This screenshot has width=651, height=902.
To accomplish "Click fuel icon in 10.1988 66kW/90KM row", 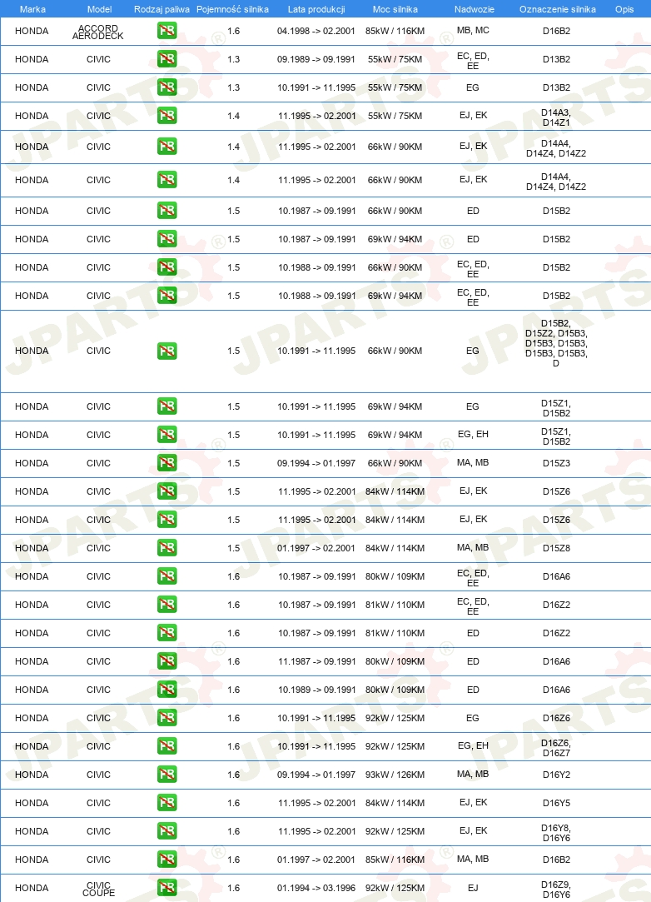I will (166, 267).
